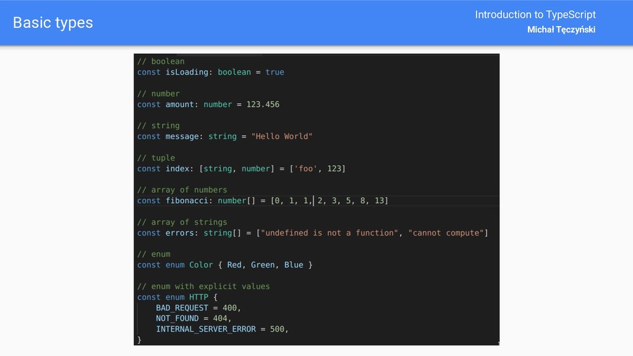633x356 pixels.
Task: Click the "cannot compute" string
Action: (x=446, y=233)
